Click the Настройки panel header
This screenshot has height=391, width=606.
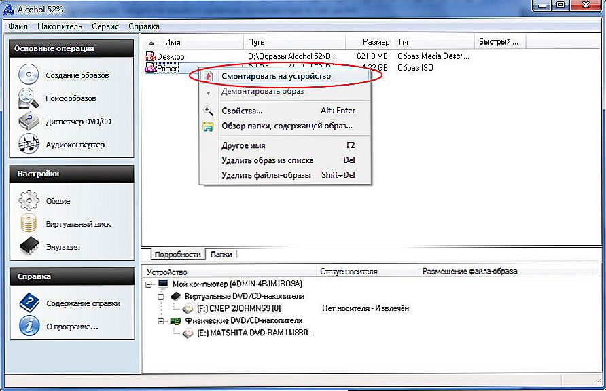(71, 174)
